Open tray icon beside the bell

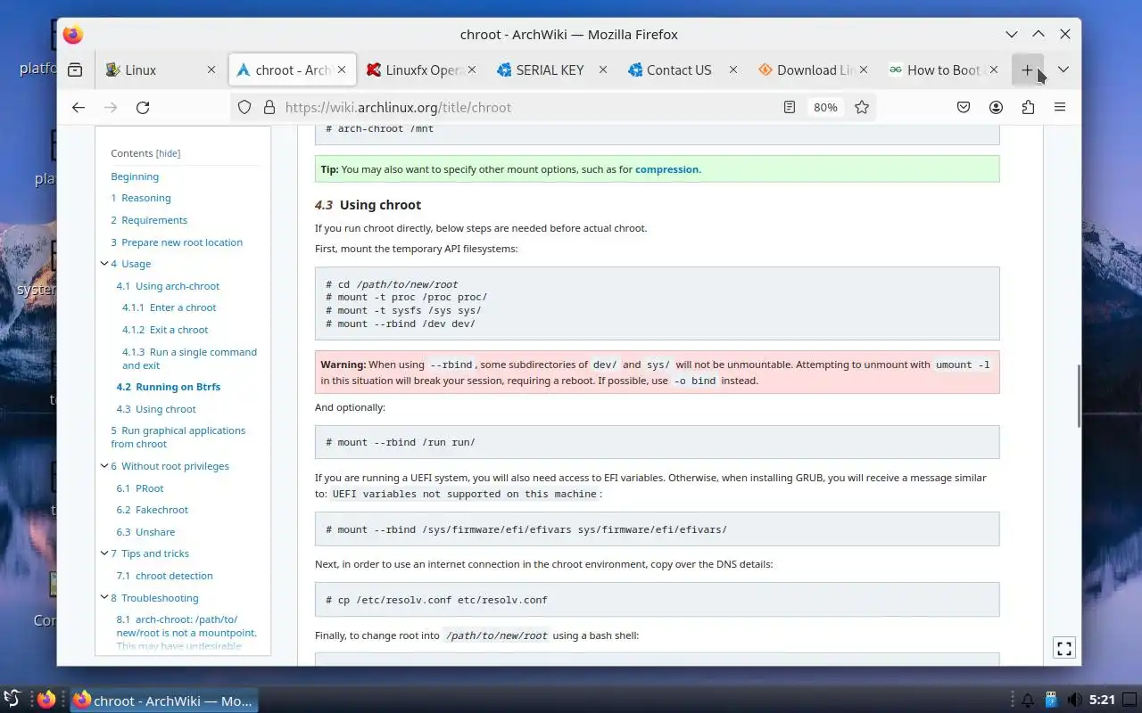[1051, 701]
